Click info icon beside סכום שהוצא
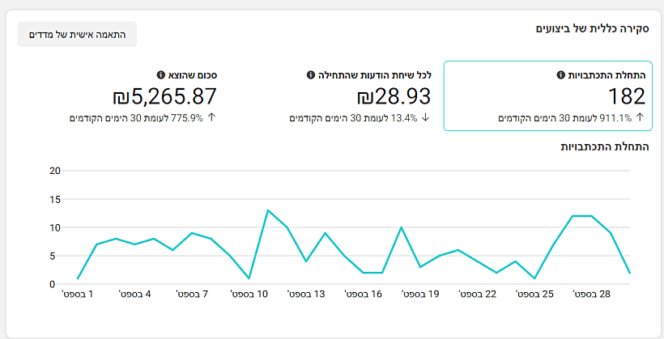The height and width of the screenshot is (339, 664). pyautogui.click(x=161, y=75)
